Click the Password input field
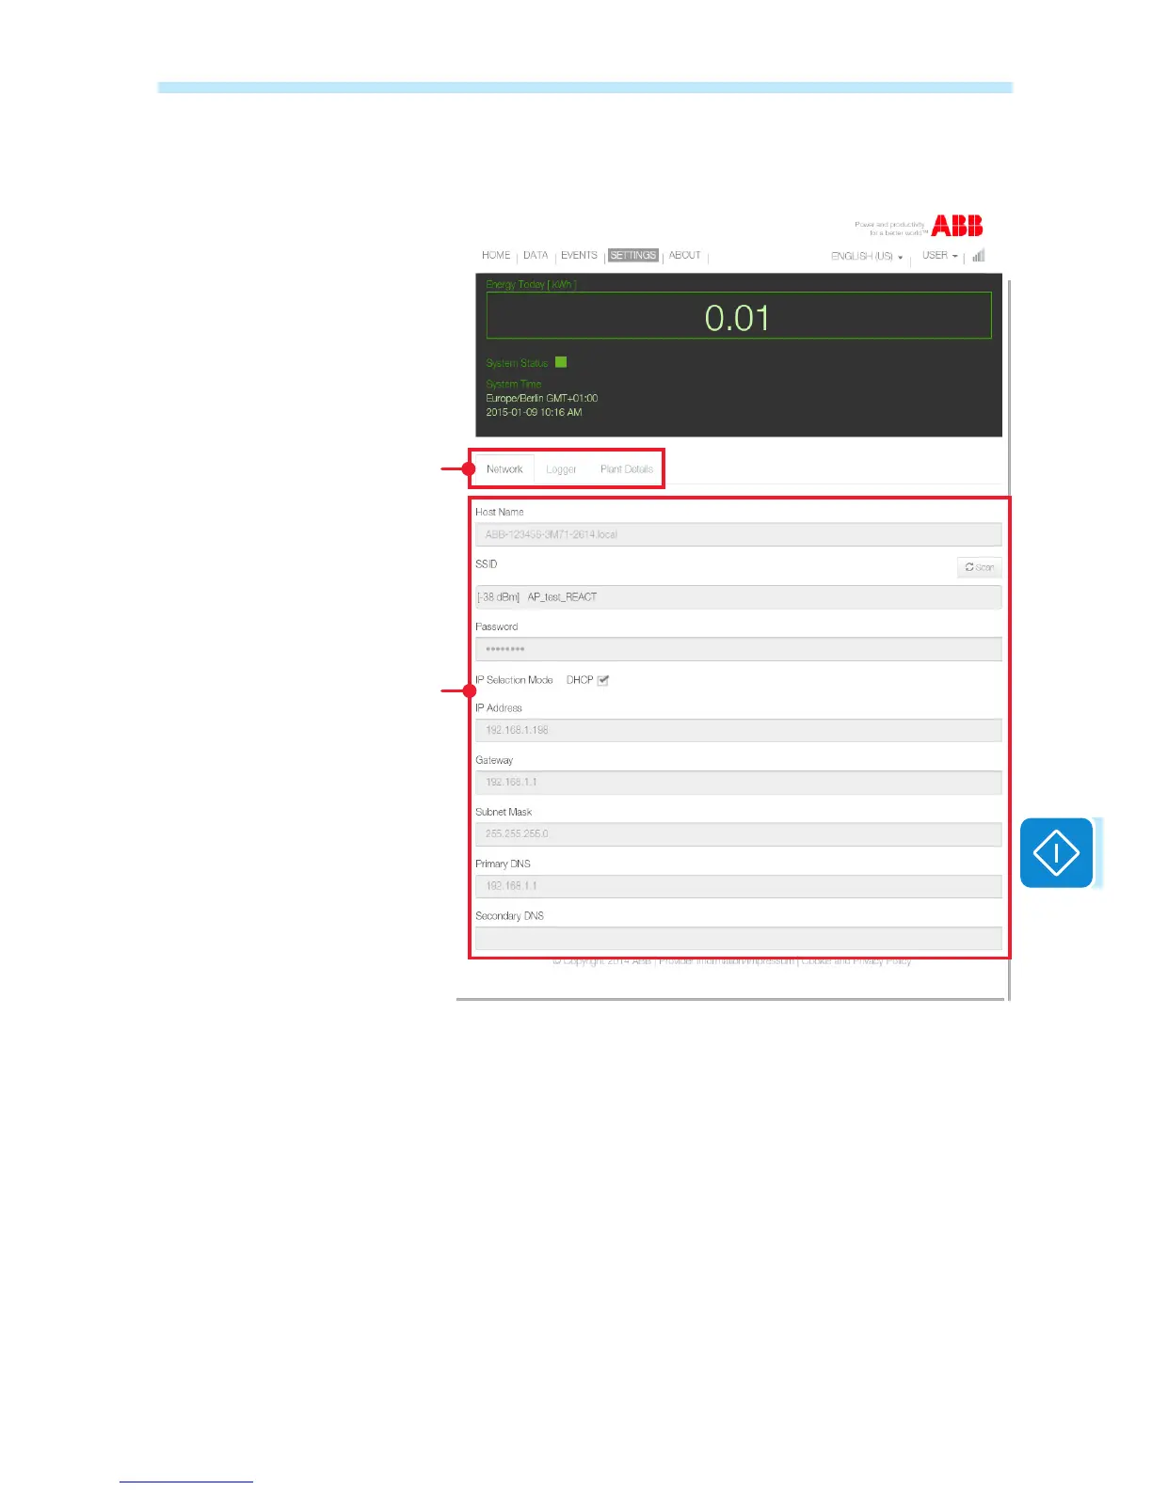The width and height of the screenshot is (1152, 1490). (x=738, y=649)
